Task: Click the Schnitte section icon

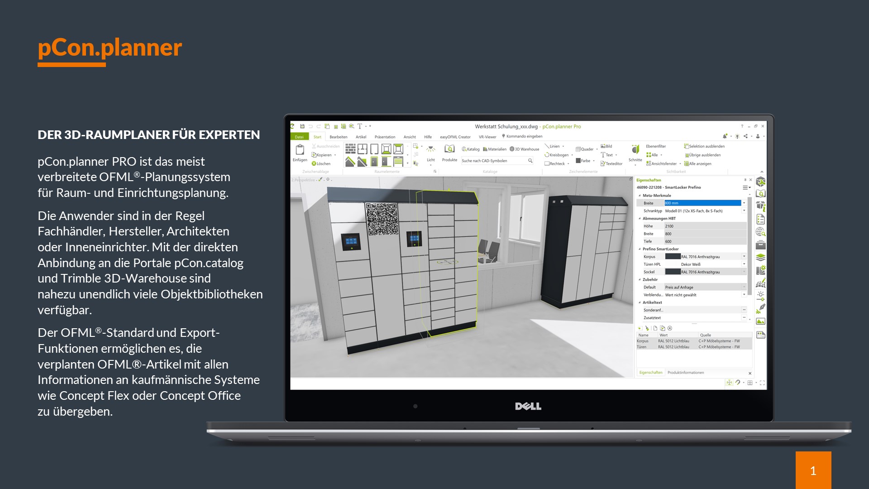Action: point(635,149)
